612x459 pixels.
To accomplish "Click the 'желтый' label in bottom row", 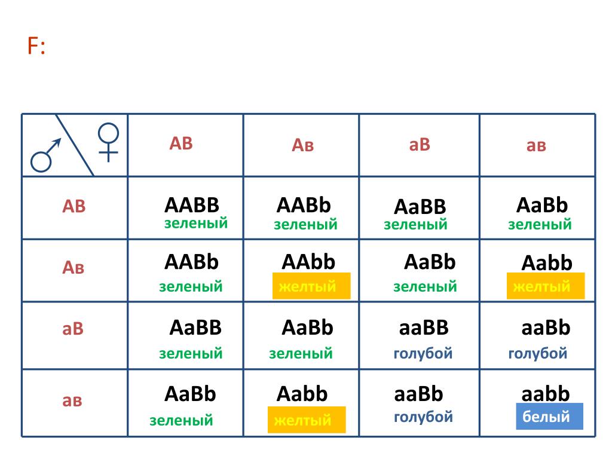I will pyautogui.click(x=307, y=420).
